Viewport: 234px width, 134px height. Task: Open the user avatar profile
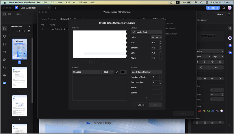click(x=230, y=8)
